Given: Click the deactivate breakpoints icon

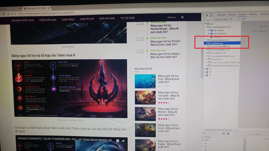Looking at the screenshot, I should [x=223, y=134].
